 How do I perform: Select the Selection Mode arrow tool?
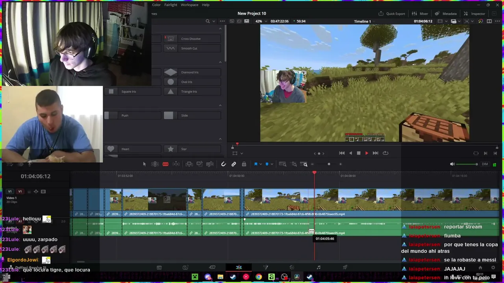[144, 164]
